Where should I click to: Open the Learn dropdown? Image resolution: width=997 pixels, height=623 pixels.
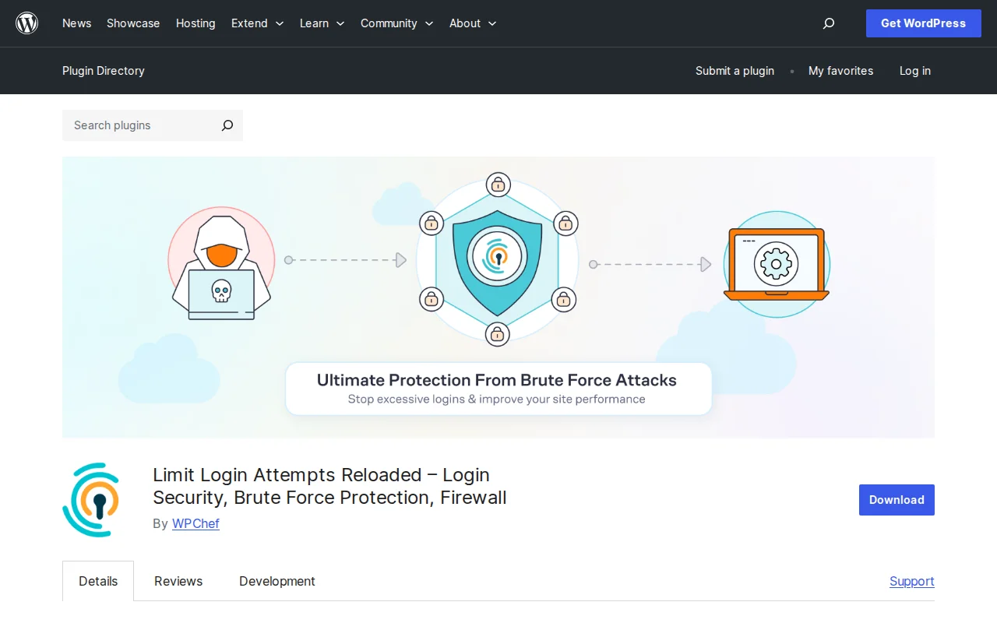(x=322, y=23)
